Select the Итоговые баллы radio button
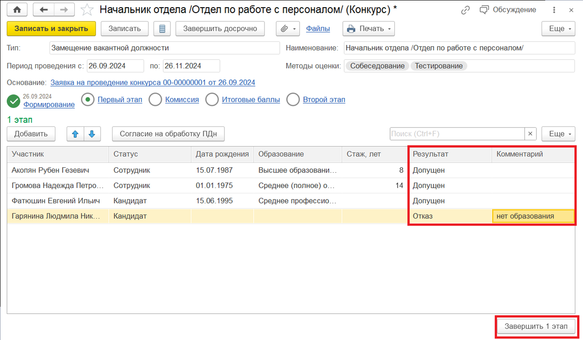 pos(212,100)
